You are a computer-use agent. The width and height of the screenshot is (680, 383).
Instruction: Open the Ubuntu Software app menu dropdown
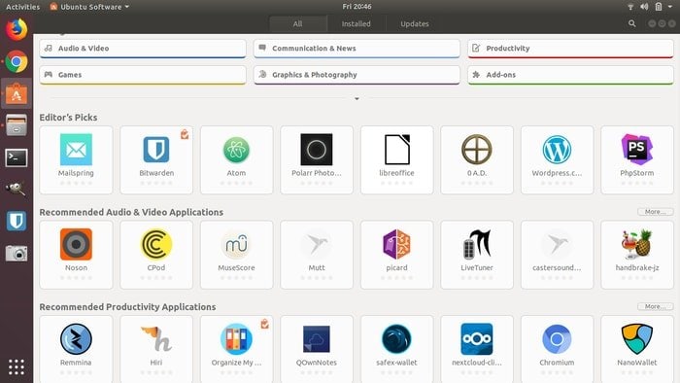[x=89, y=7]
